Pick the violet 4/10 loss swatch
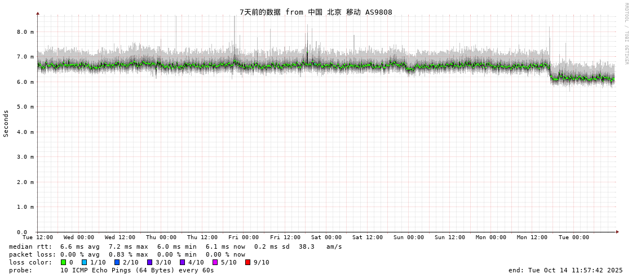This screenshot has height=278, width=632. coord(183,262)
